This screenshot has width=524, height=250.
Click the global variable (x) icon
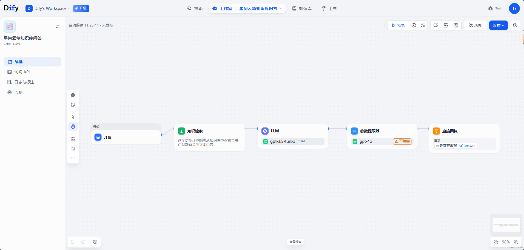(x=456, y=25)
